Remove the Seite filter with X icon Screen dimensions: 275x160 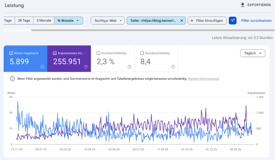click(181, 21)
